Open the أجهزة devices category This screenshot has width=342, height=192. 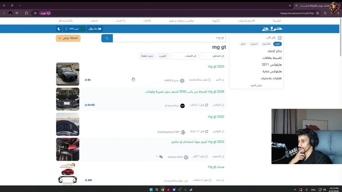coord(216,21)
